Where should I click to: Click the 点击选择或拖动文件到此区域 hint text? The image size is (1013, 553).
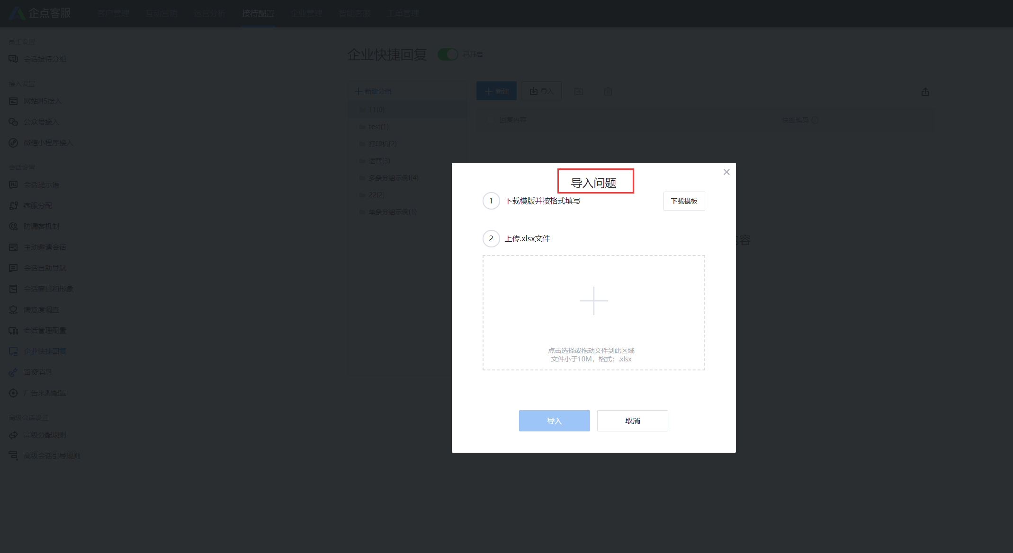(x=591, y=351)
